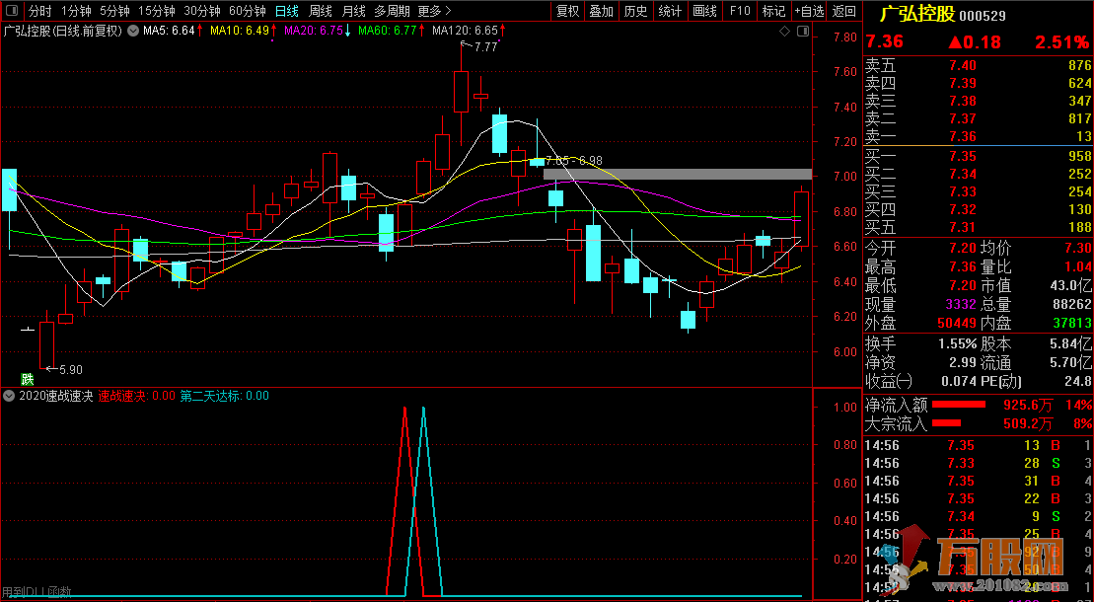Click the 卖一 7.36 order row
Image resolution: width=1094 pixels, height=602 pixels.
(979, 136)
